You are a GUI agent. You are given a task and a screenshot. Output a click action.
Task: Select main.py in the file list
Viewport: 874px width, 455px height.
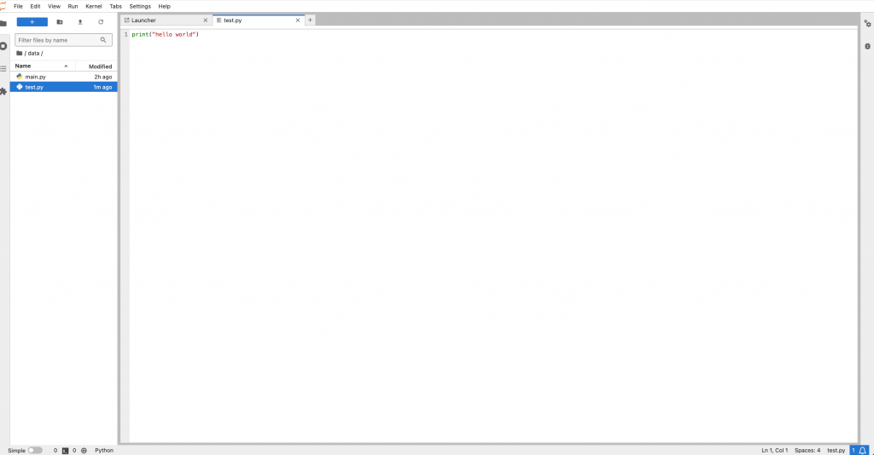pyautogui.click(x=63, y=77)
